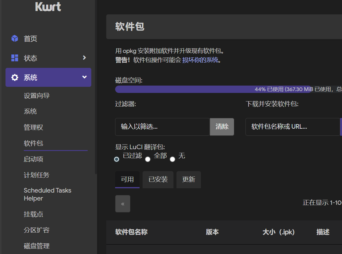
Task: Click the 软件包 page heading
Action: (130, 26)
